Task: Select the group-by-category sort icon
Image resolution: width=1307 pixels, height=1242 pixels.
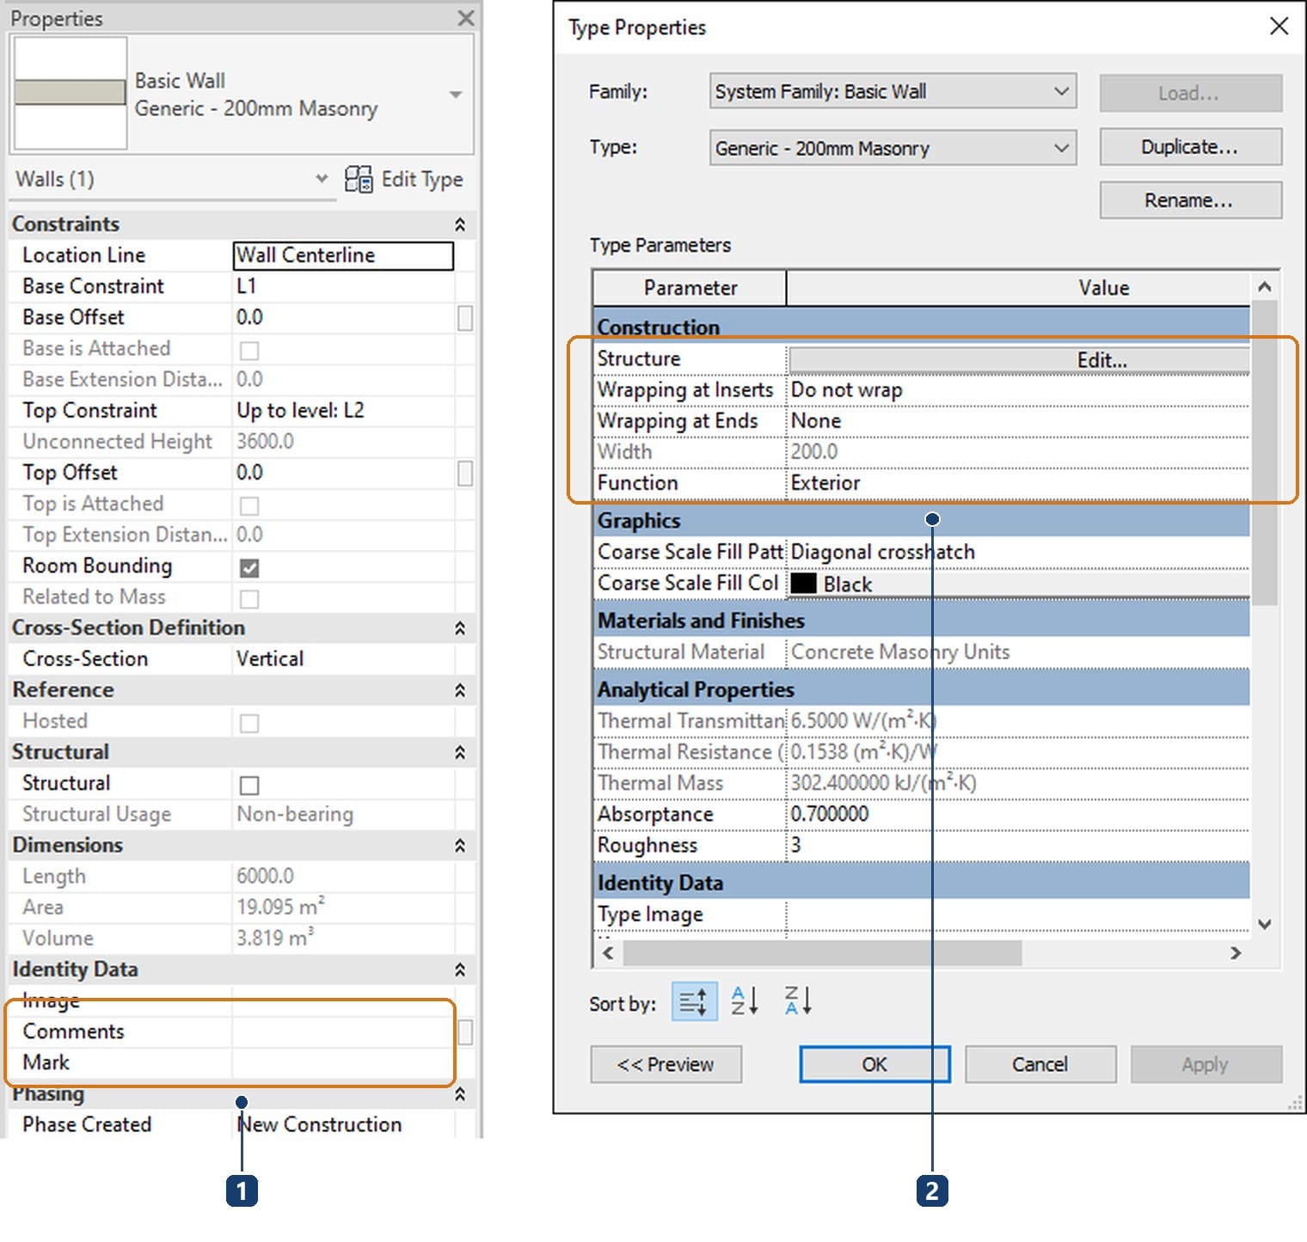Action: point(694,1002)
